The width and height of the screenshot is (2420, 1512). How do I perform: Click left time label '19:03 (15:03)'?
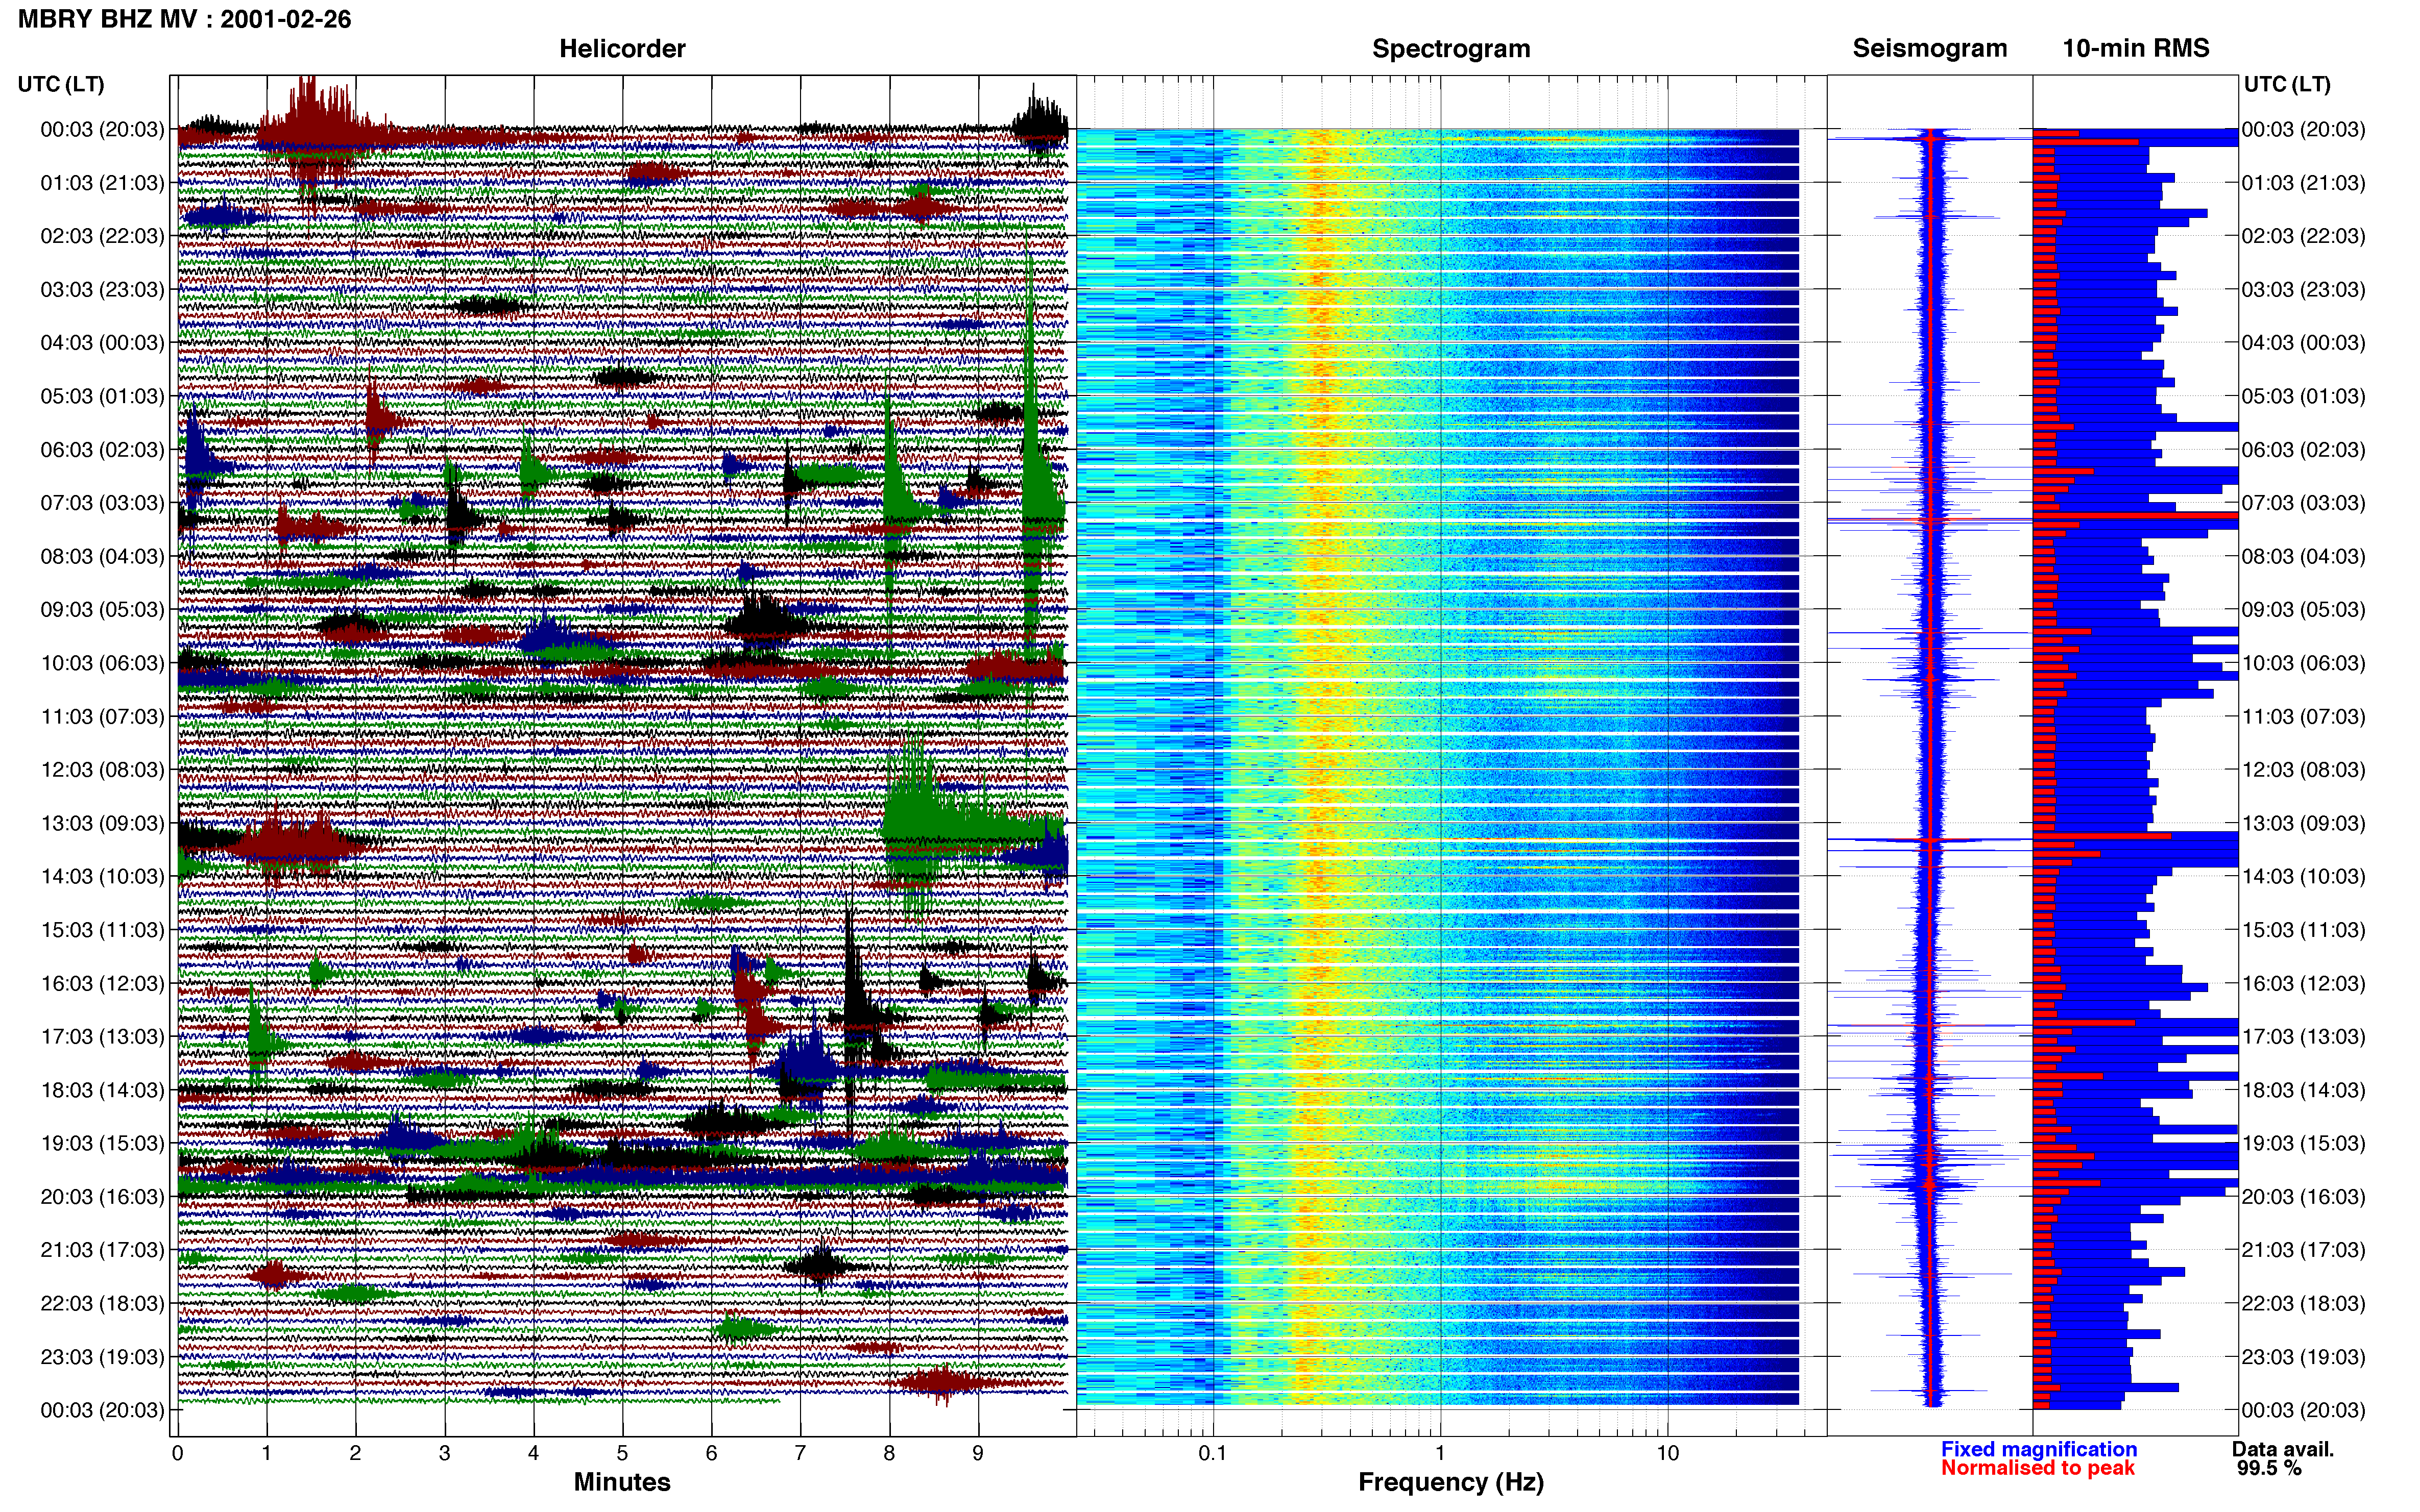tap(102, 1143)
